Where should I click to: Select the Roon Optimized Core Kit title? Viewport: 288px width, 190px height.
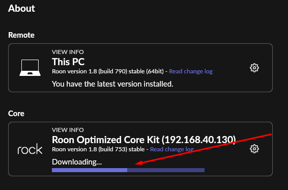click(144, 140)
